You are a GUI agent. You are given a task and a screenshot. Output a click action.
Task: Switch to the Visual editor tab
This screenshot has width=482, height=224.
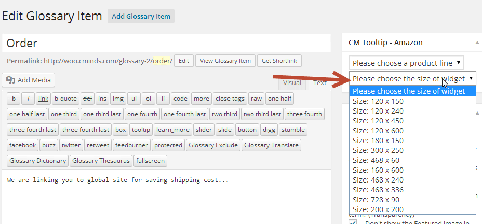(291, 83)
